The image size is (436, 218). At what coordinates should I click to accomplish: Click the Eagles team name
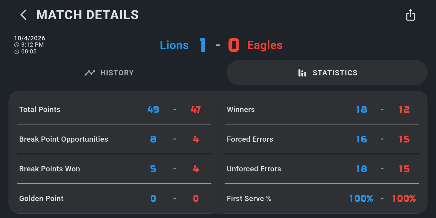pos(265,45)
